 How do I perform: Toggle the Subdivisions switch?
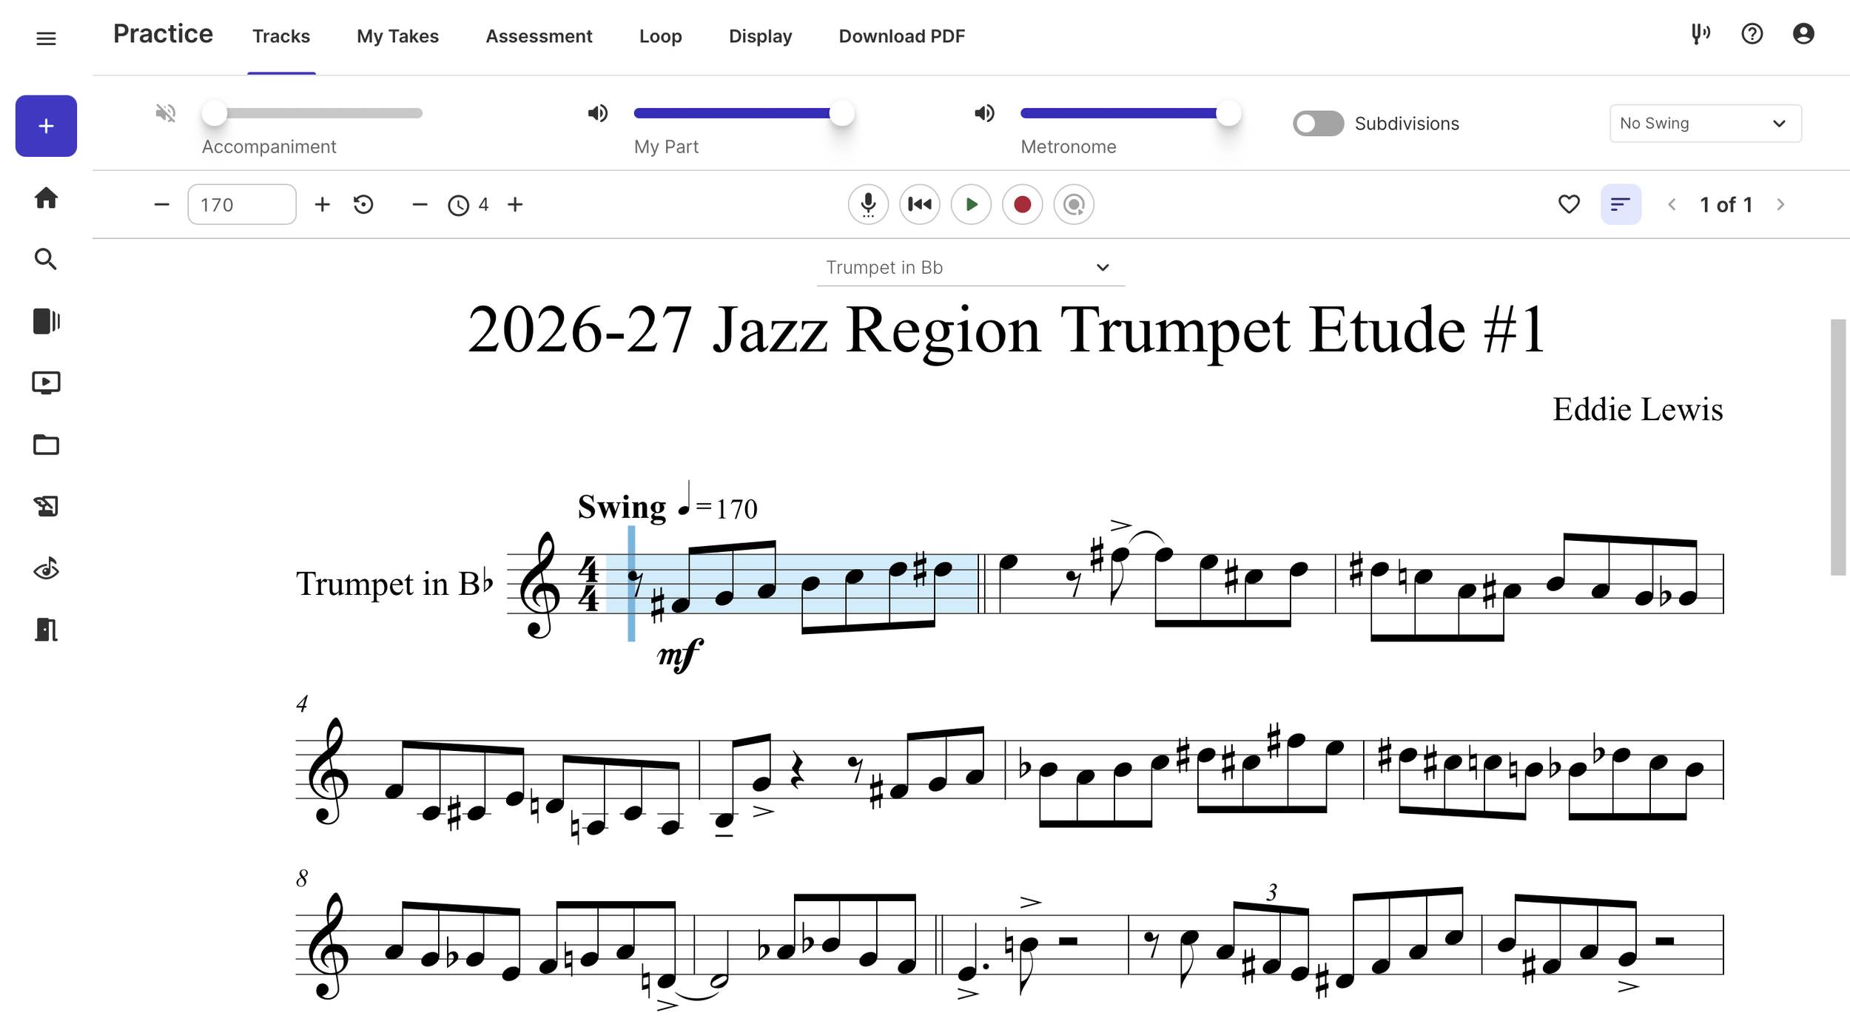(x=1318, y=124)
